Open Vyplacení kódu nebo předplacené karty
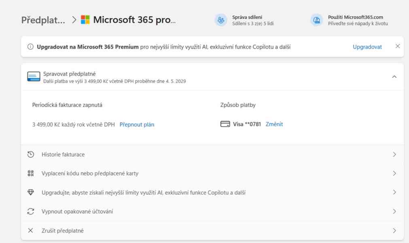The image size is (409, 243). pos(90,173)
